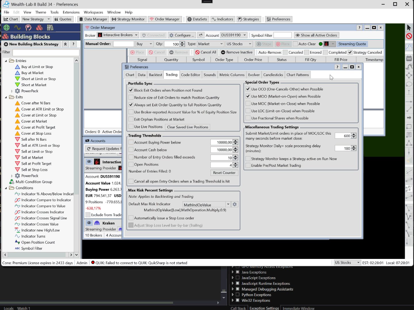Enable Use Live Positions checkbox
This screenshot has width=414, height=310.
click(x=131, y=127)
